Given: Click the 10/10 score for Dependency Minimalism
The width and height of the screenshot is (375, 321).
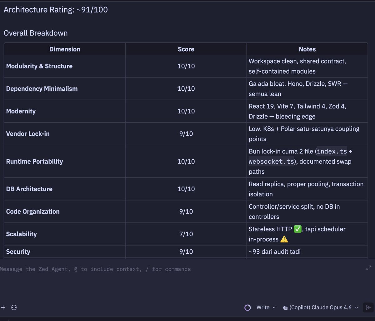Looking at the screenshot, I should pyautogui.click(x=186, y=89).
